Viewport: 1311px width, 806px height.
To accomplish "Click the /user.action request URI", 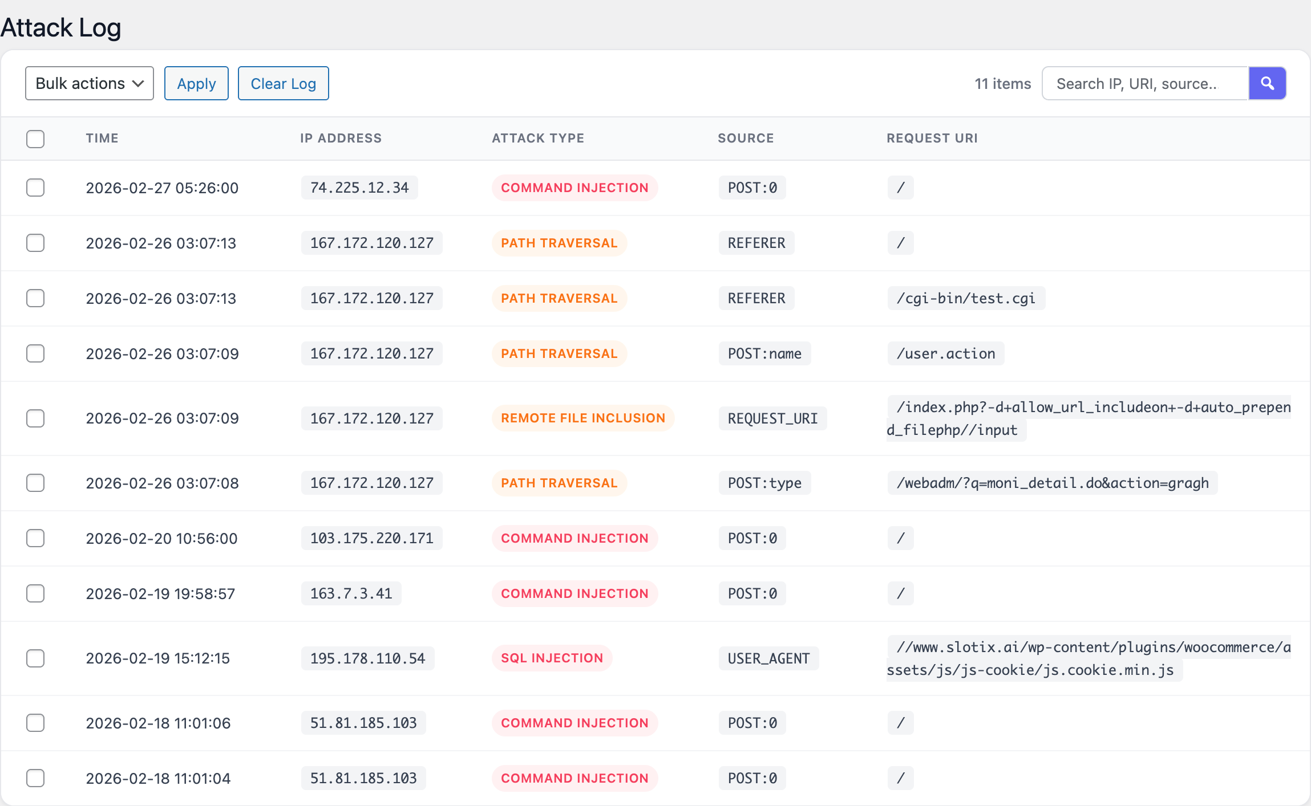I will [x=946, y=353].
